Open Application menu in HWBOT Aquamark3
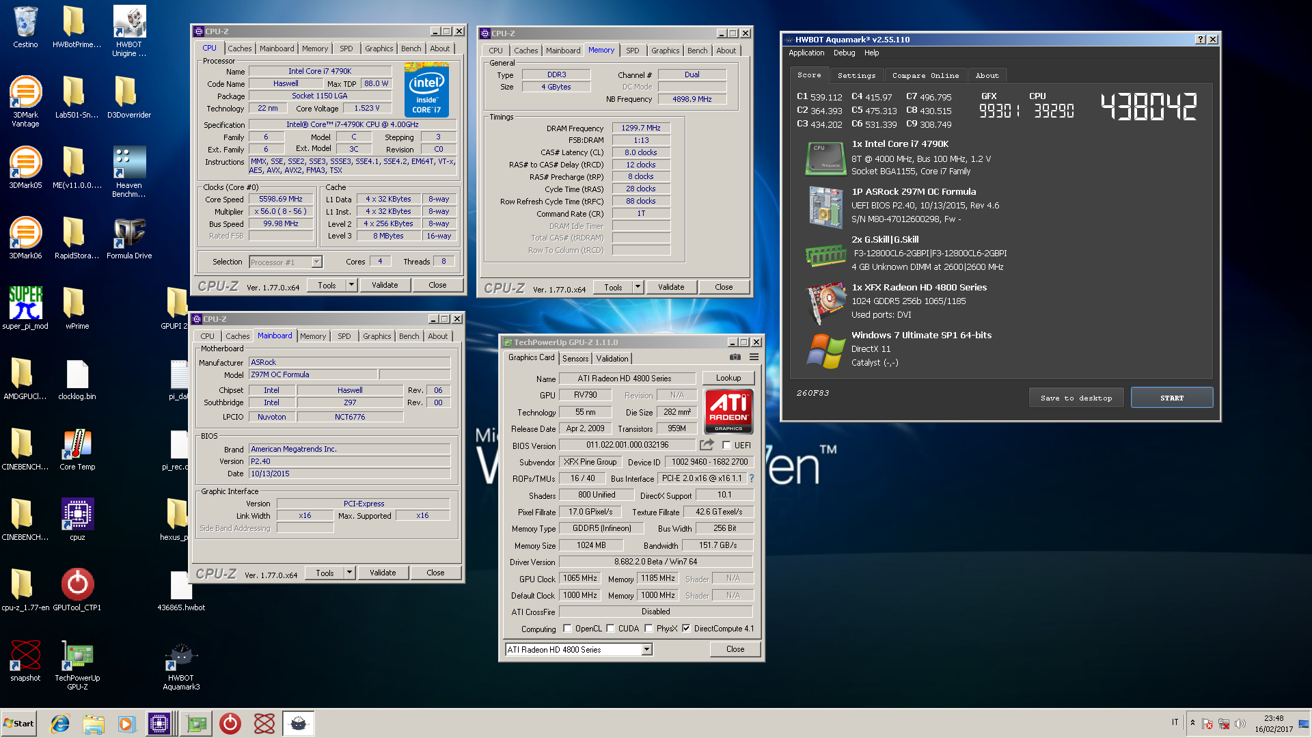The height and width of the screenshot is (738, 1312). [x=806, y=53]
